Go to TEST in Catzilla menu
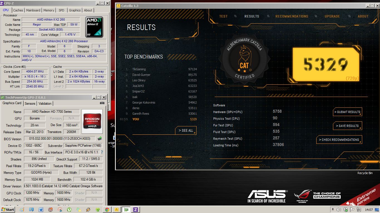380x213 pixels. click(223, 16)
